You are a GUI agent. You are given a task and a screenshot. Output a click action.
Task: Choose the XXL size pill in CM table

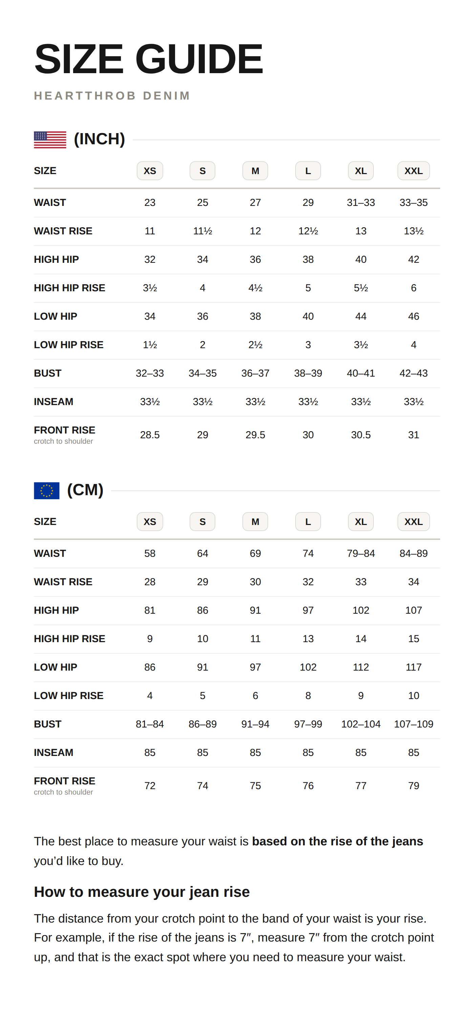click(x=413, y=521)
